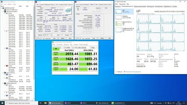Click the Clocks node icon under Intel Xeon

(7, 13)
